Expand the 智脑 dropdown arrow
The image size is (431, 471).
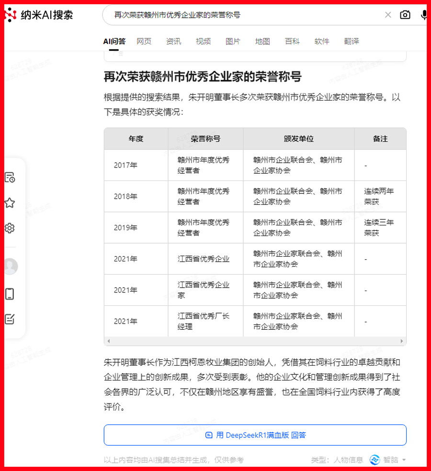pyautogui.click(x=404, y=460)
